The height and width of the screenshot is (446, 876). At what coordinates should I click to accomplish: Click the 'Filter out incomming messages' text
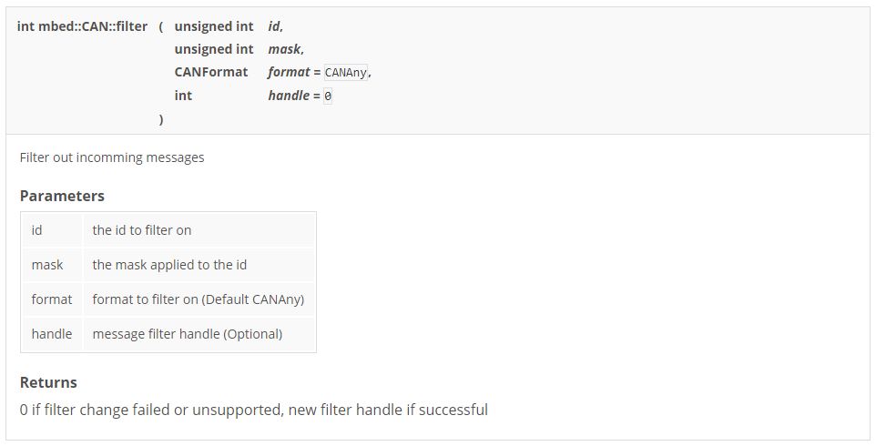112,157
